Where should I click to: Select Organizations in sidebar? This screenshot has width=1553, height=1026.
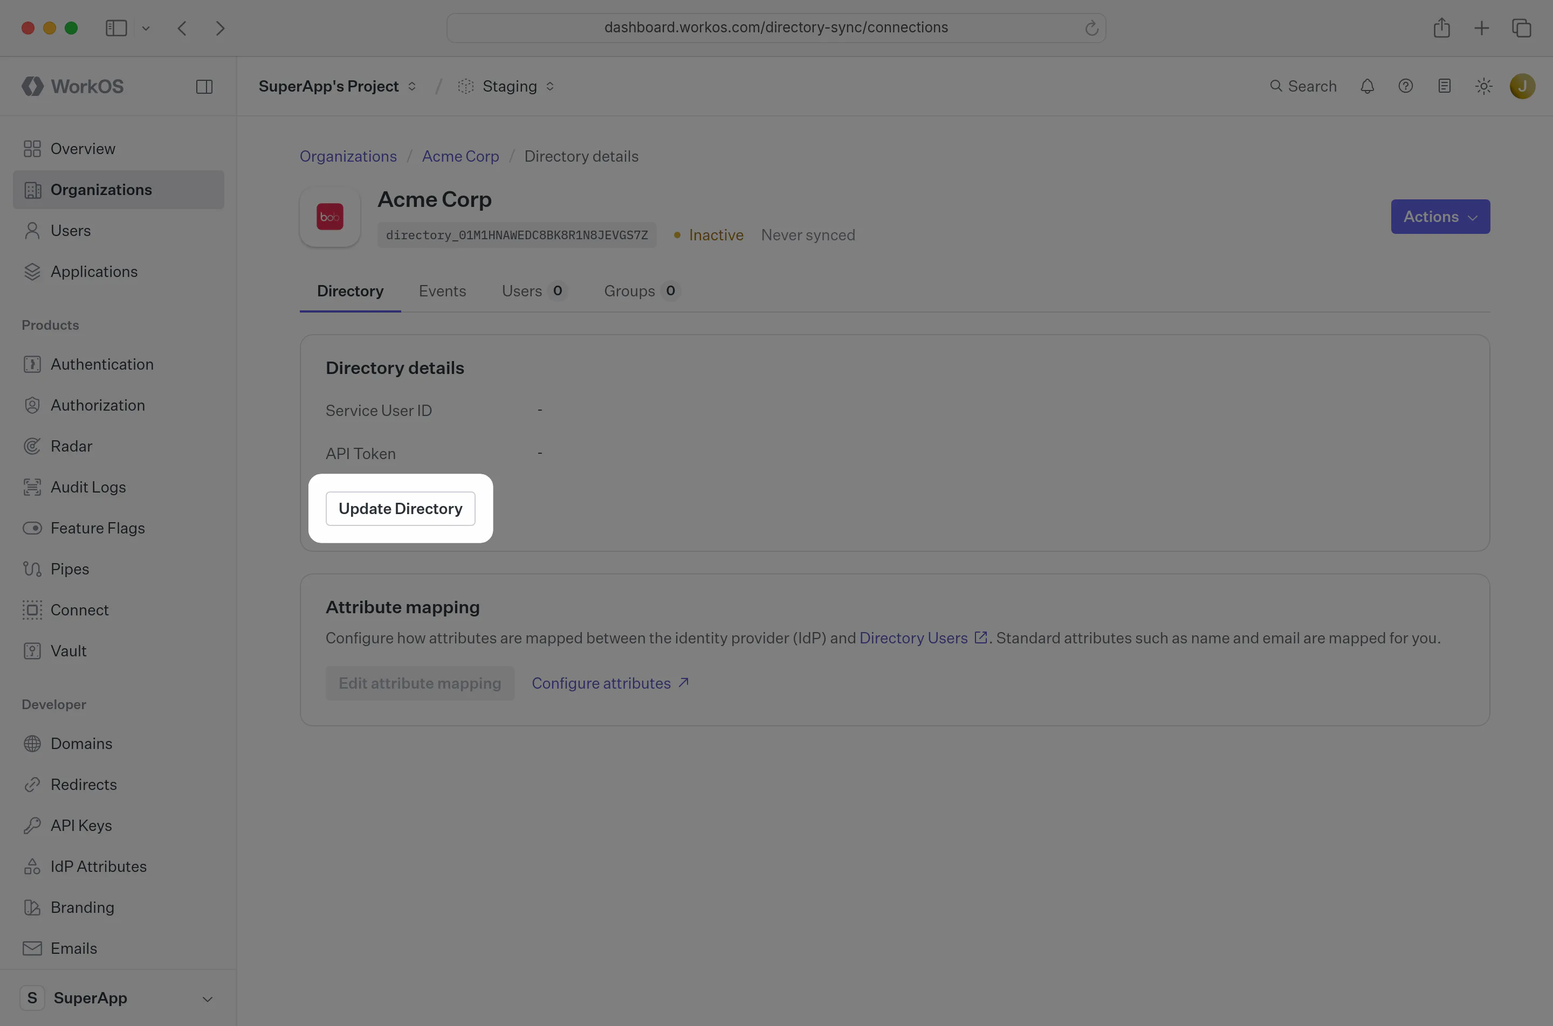tap(119, 190)
